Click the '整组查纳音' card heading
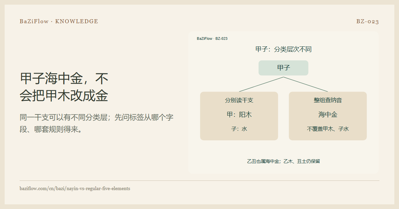The width and height of the screenshot is (399, 209). (328, 100)
